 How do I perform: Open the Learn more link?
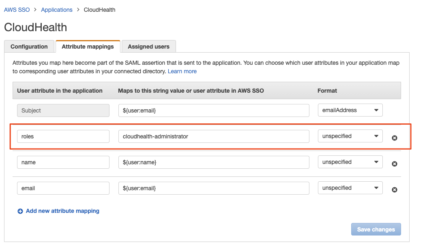(182, 71)
